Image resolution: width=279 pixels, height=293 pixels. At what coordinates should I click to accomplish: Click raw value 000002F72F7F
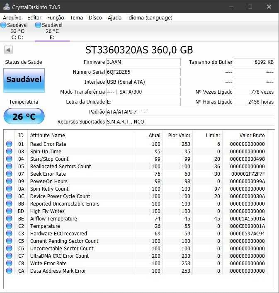tap(248, 174)
